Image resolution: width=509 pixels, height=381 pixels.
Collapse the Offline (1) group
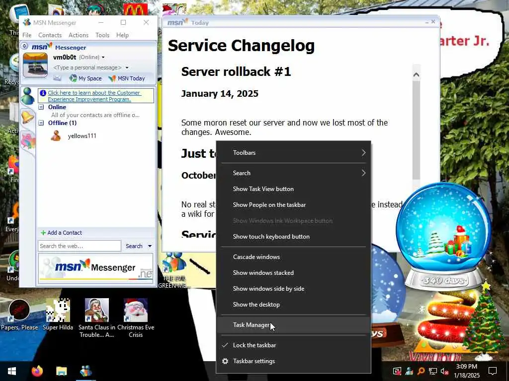pos(41,123)
